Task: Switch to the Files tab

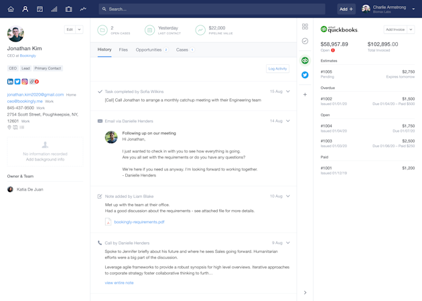Action: 123,49
